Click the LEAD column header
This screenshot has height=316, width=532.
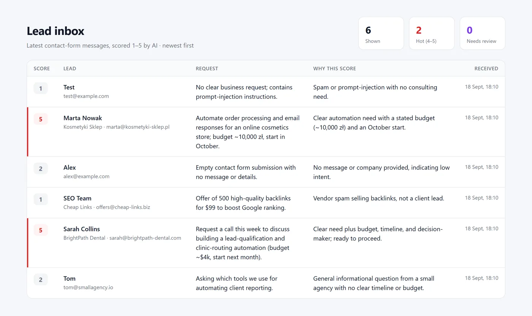pyautogui.click(x=70, y=69)
